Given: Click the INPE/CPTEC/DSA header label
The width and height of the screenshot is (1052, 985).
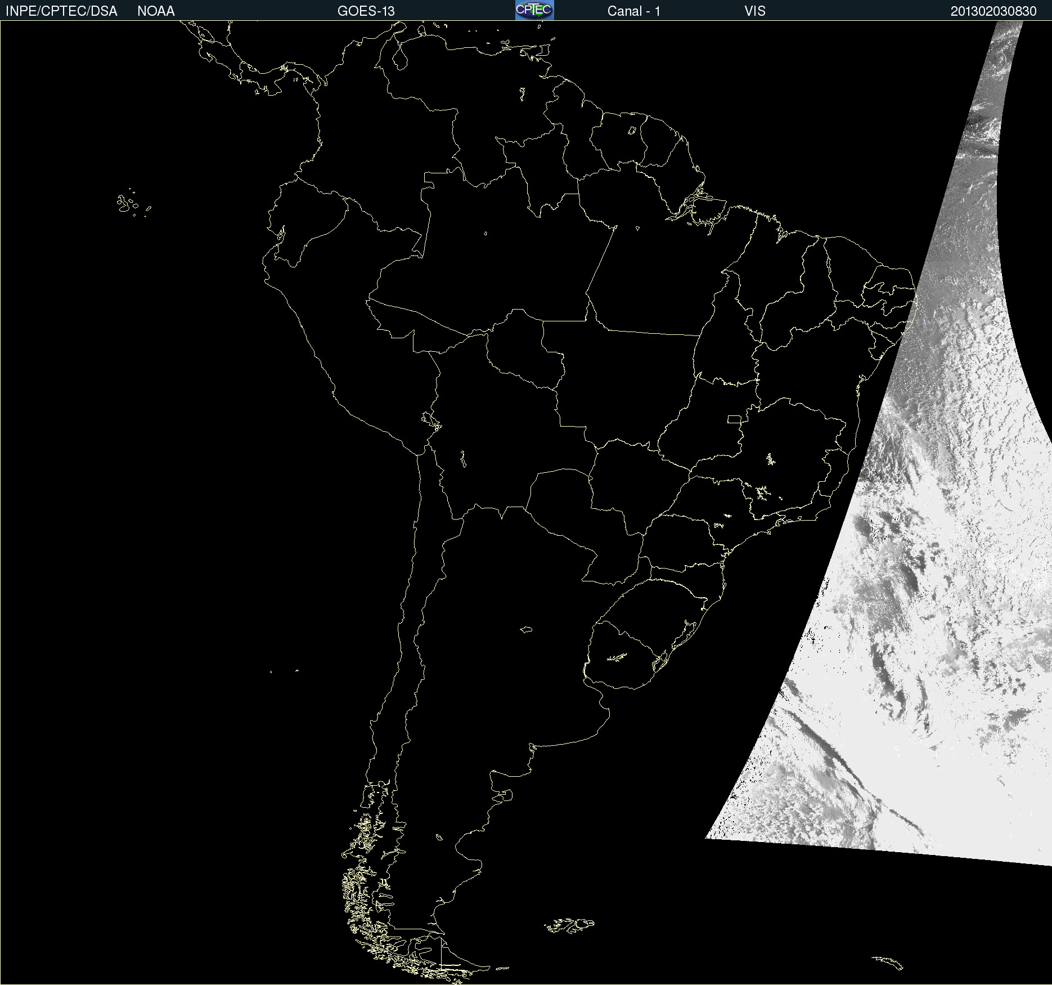Looking at the screenshot, I should 61,11.
